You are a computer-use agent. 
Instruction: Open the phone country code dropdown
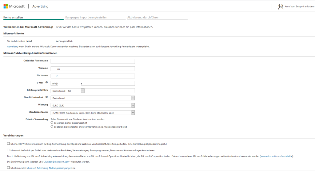82,91
